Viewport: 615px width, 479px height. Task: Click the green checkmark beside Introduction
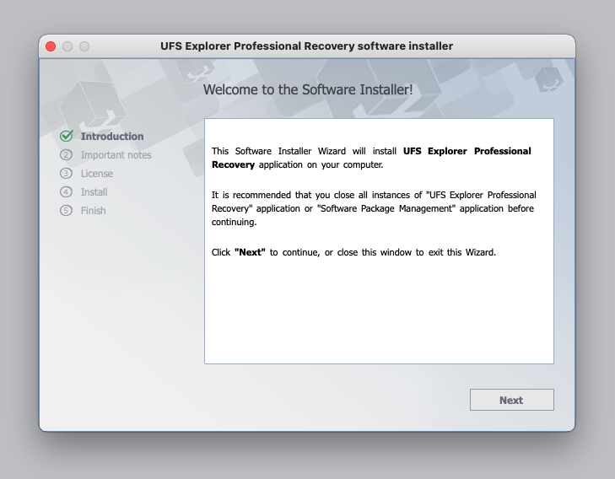click(67, 136)
